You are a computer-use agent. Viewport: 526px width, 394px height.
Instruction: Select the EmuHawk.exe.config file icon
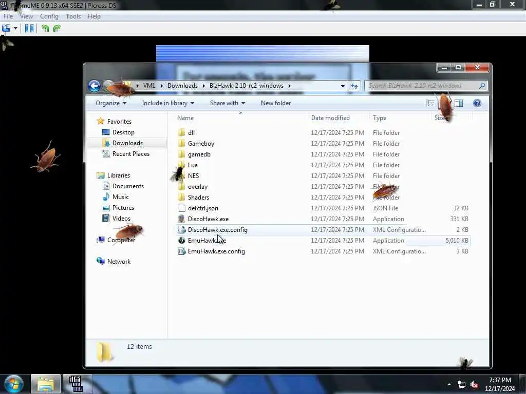(x=181, y=251)
